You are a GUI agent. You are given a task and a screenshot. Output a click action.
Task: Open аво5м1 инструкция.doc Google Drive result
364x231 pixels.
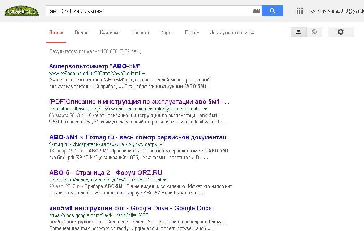(130, 208)
